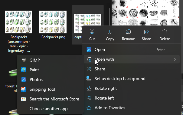This screenshot has width=183, height=115.
Task: Select Search the Microsoft Store
Action: point(50,99)
